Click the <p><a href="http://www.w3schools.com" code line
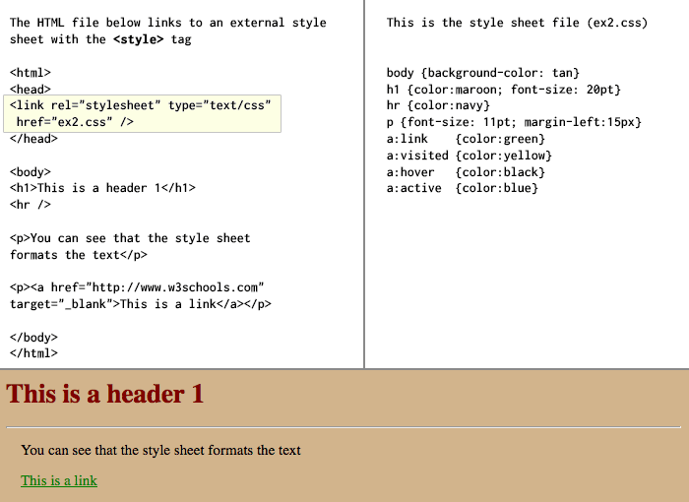 pyautogui.click(x=137, y=287)
